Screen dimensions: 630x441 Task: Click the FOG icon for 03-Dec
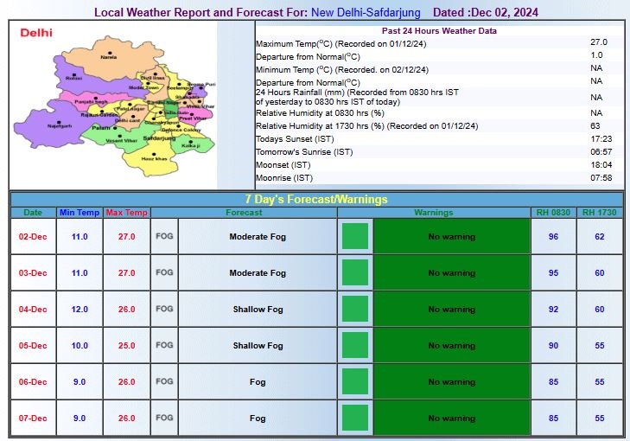click(164, 272)
